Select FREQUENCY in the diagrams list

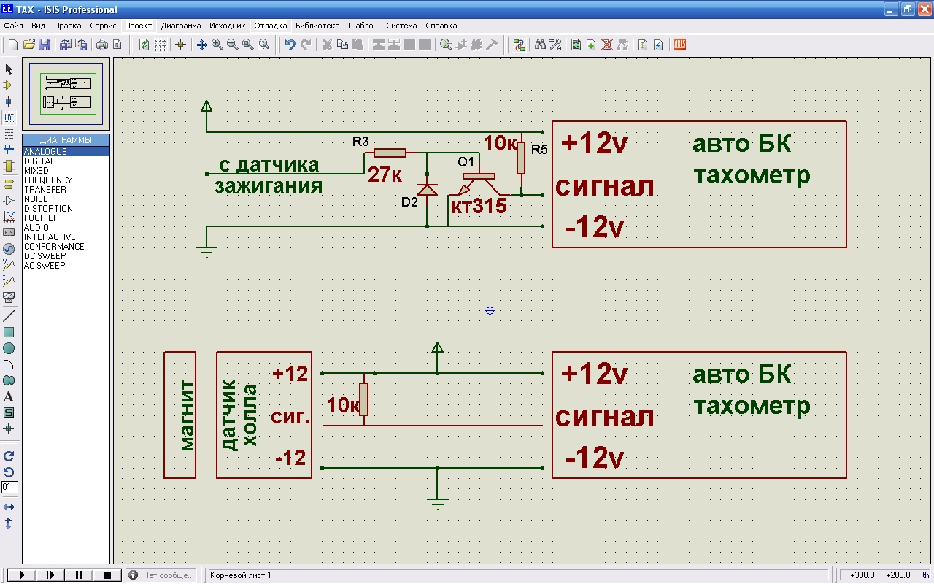48,180
